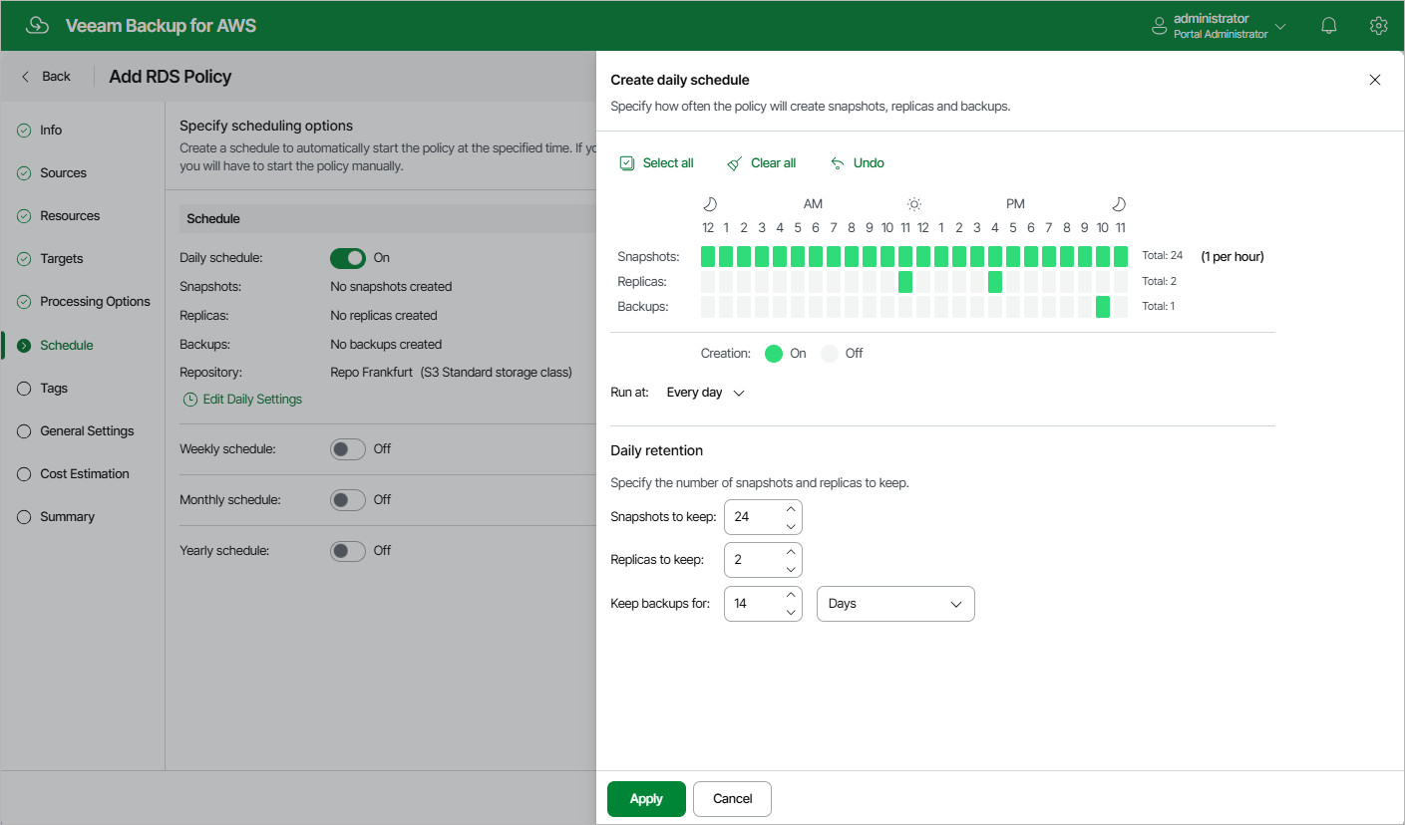Viewport: 1405px width, 825px height.
Task: Increase the Keep backups for value
Action: pyautogui.click(x=791, y=596)
